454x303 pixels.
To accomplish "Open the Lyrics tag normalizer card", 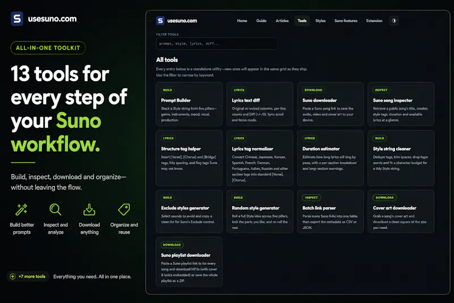I will (x=260, y=158).
